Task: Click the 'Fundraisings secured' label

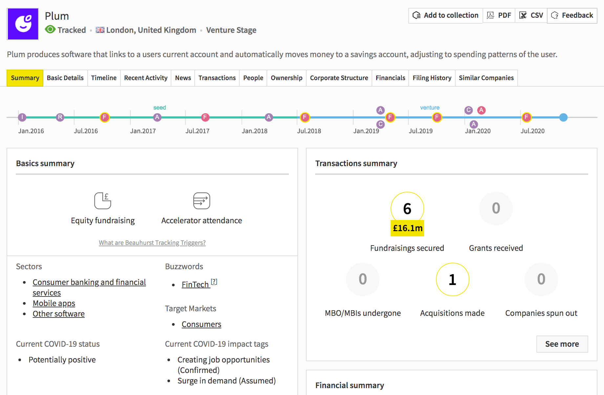Action: [407, 248]
